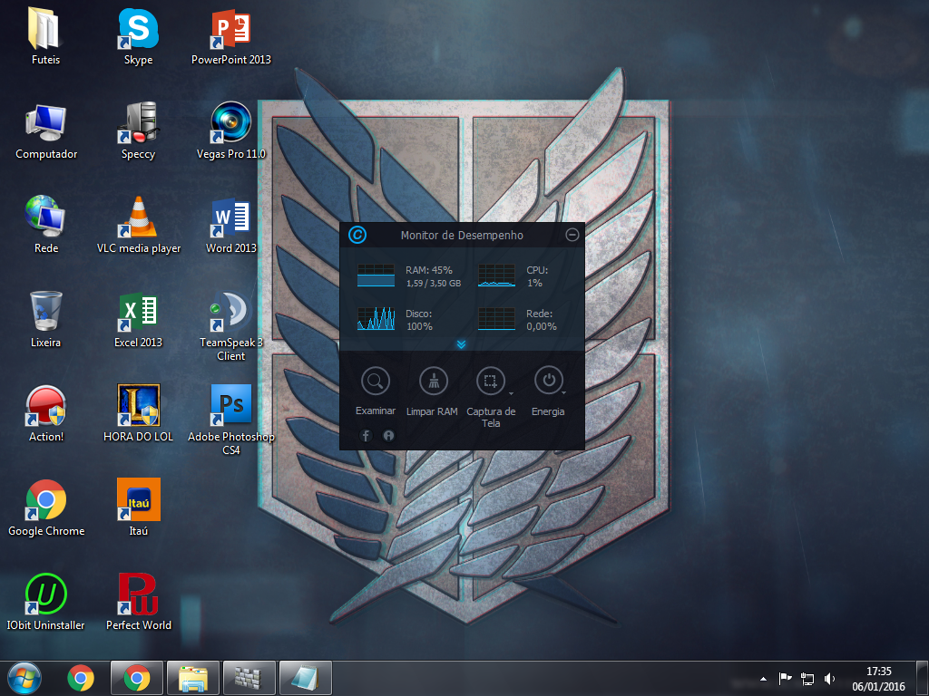
Task: Minimize the Monitor de Desempenho widget
Action: click(572, 235)
